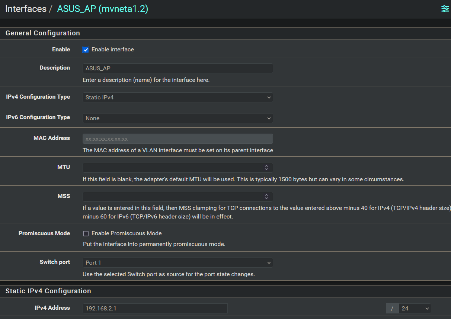This screenshot has width=451, height=319.
Task: Click inside the MSS number field
Action: tap(171, 197)
